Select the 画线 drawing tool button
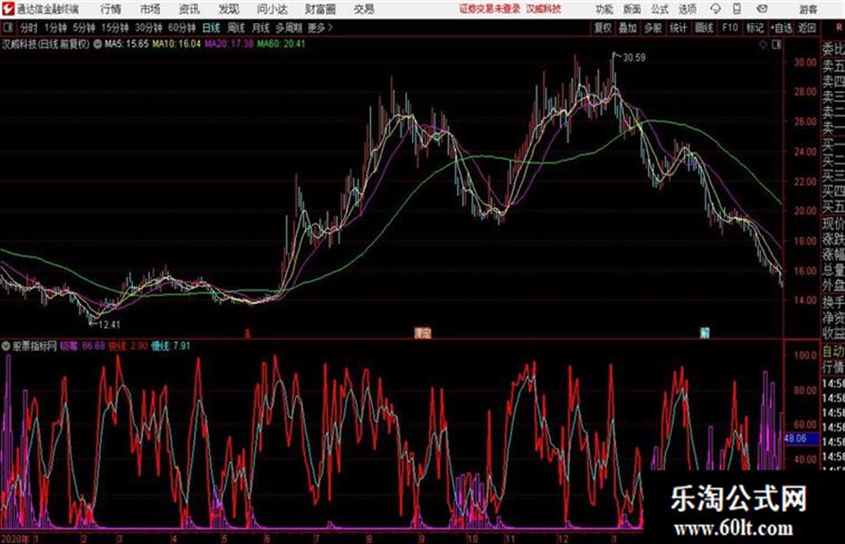Viewport: 845px width, 544px height. point(705,28)
